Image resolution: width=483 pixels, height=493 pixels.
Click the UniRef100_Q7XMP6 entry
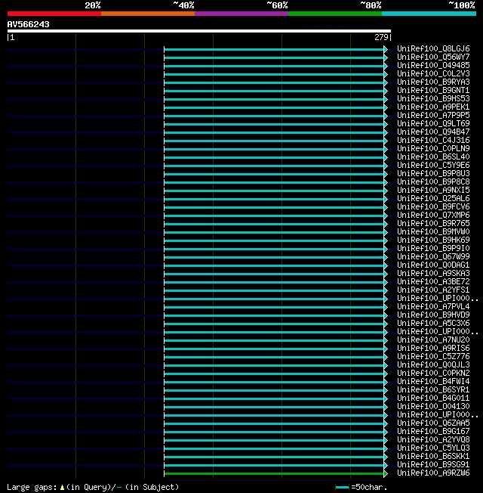433,215
